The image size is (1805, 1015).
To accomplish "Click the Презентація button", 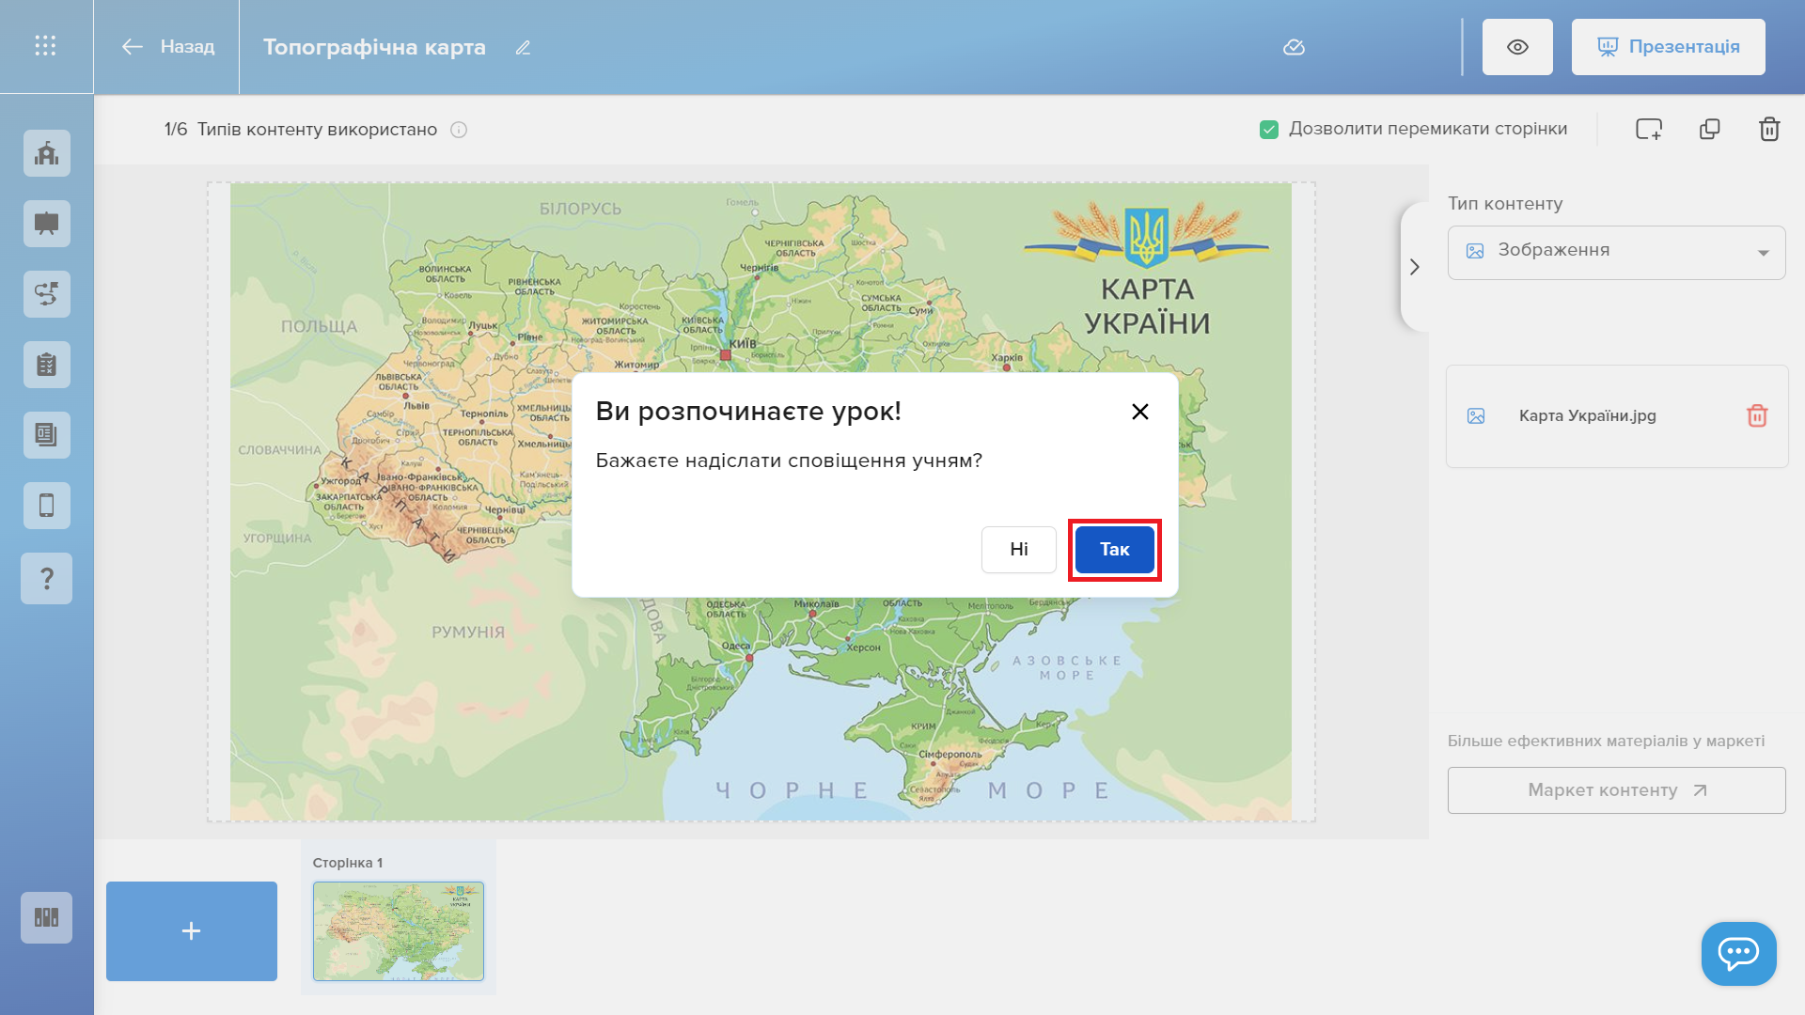I will pyautogui.click(x=1668, y=47).
